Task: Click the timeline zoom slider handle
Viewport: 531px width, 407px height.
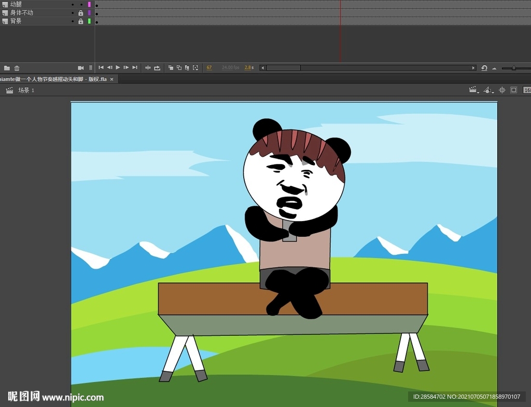Action: 514,68
